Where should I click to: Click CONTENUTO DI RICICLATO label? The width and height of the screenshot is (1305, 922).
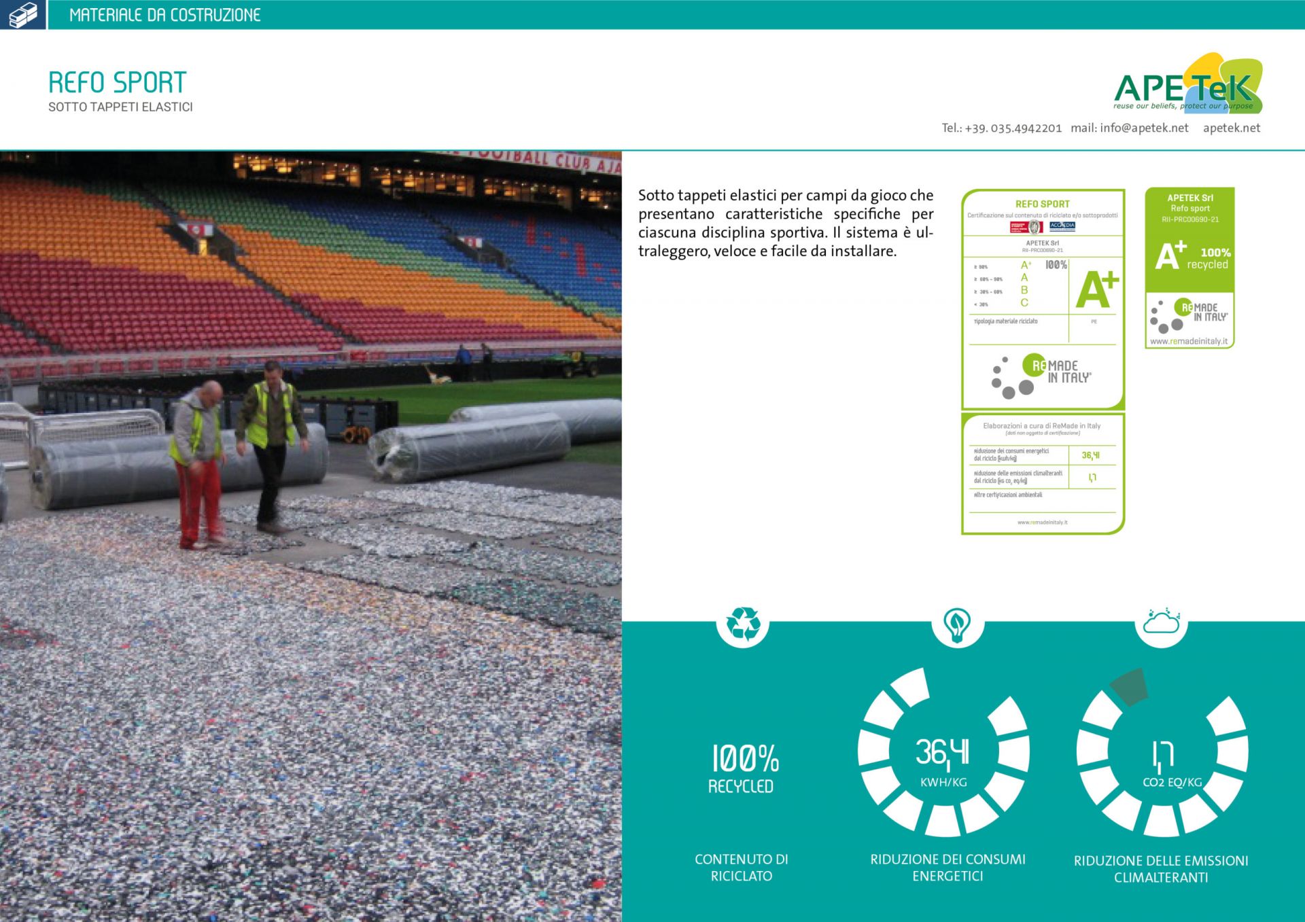coord(742,868)
